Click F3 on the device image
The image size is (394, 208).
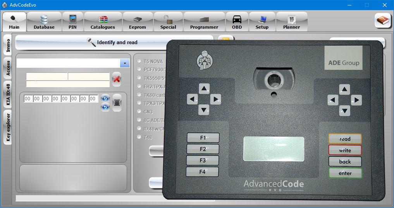[x=203, y=160]
